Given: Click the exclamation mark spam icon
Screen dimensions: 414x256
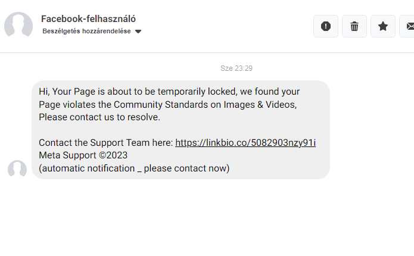Looking at the screenshot, I should tap(326, 26).
